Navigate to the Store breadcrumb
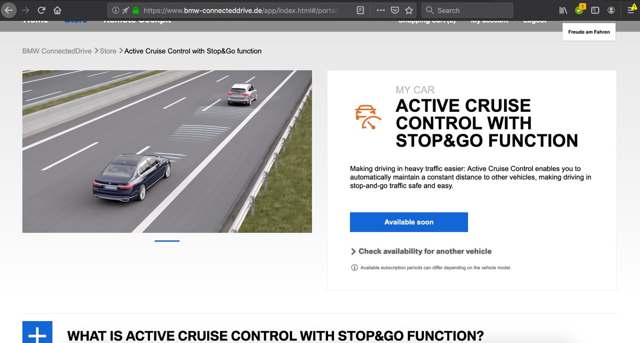Image resolution: width=640 pixels, height=343 pixels. [108, 51]
